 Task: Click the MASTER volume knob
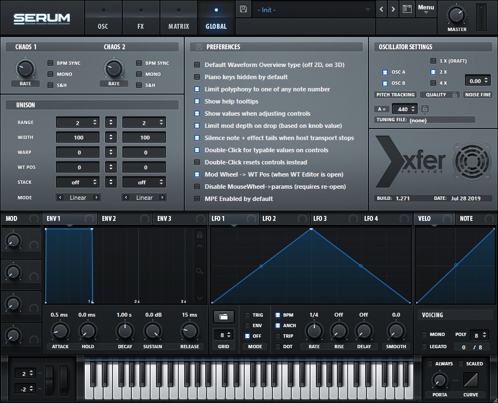tap(456, 15)
